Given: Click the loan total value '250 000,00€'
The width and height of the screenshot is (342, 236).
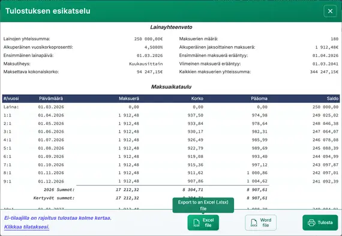Looking at the screenshot, I should 148,39.
